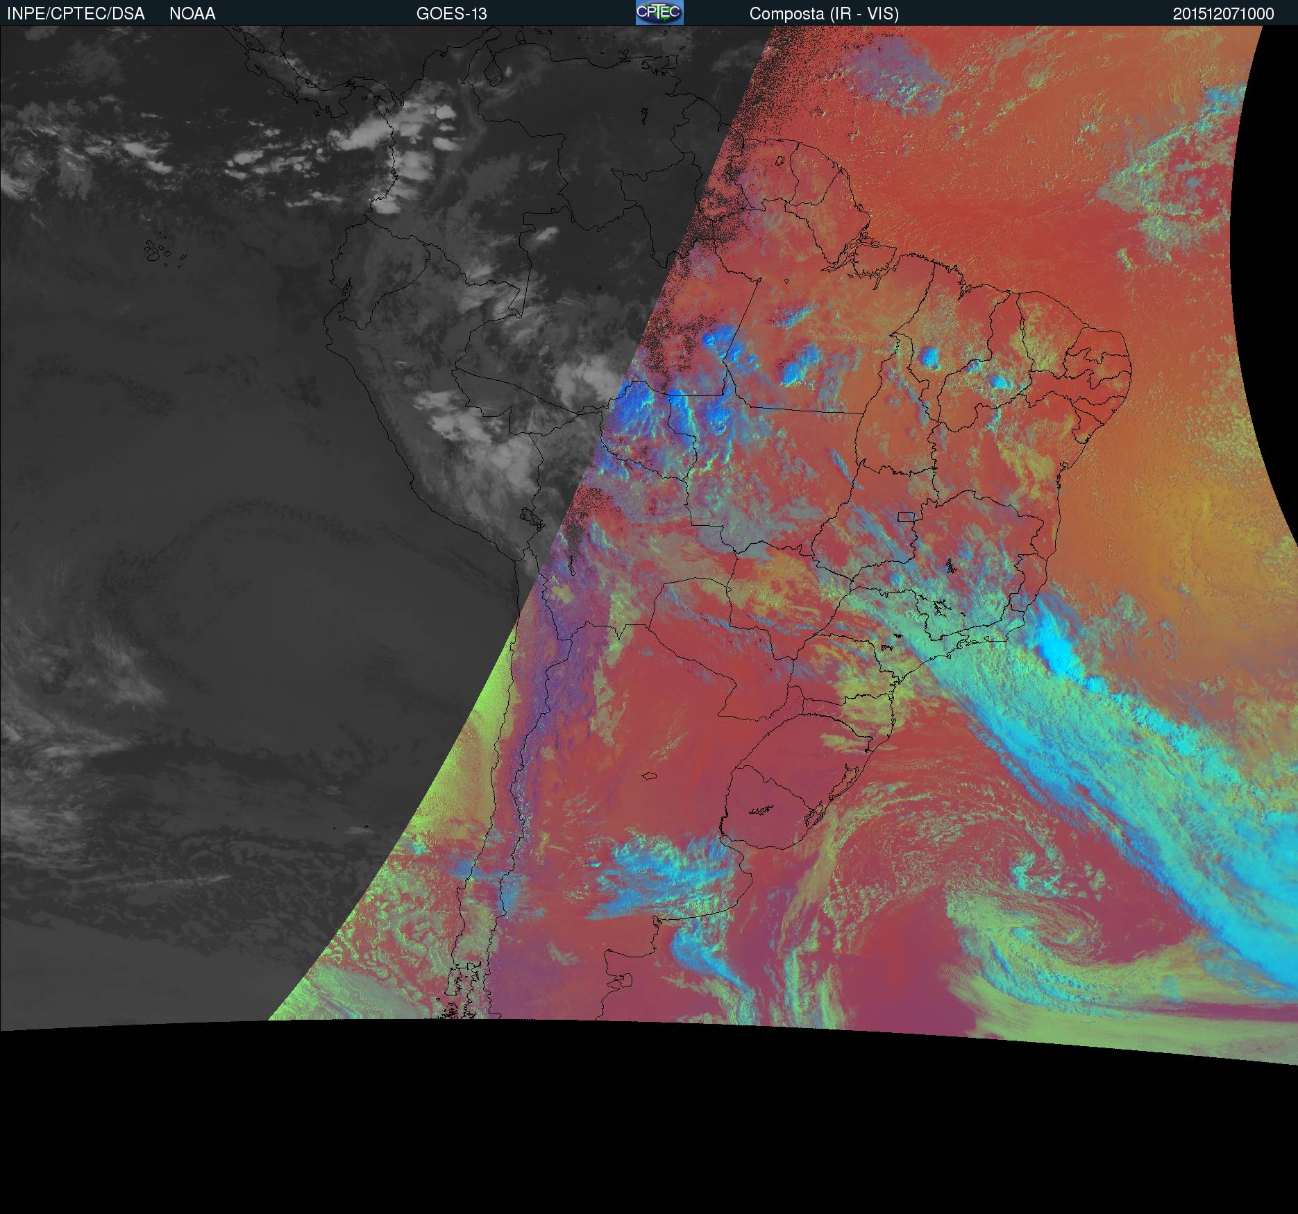
Task: Click the Mar Chiquita lake outline in Argentina
Action: [650, 777]
